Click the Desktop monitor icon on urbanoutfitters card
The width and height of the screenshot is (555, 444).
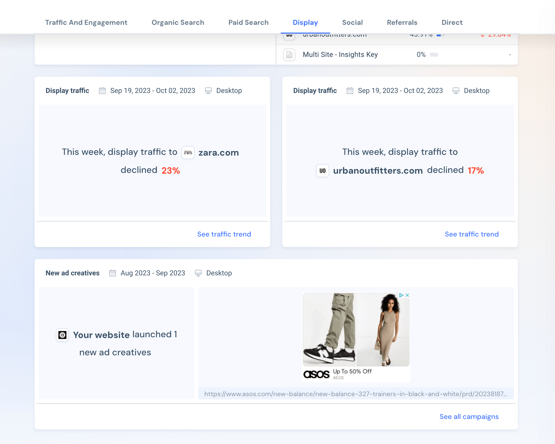pos(456,90)
